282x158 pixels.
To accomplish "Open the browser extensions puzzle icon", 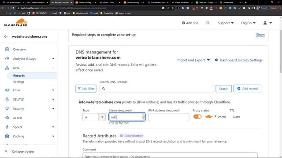I will [244, 8].
